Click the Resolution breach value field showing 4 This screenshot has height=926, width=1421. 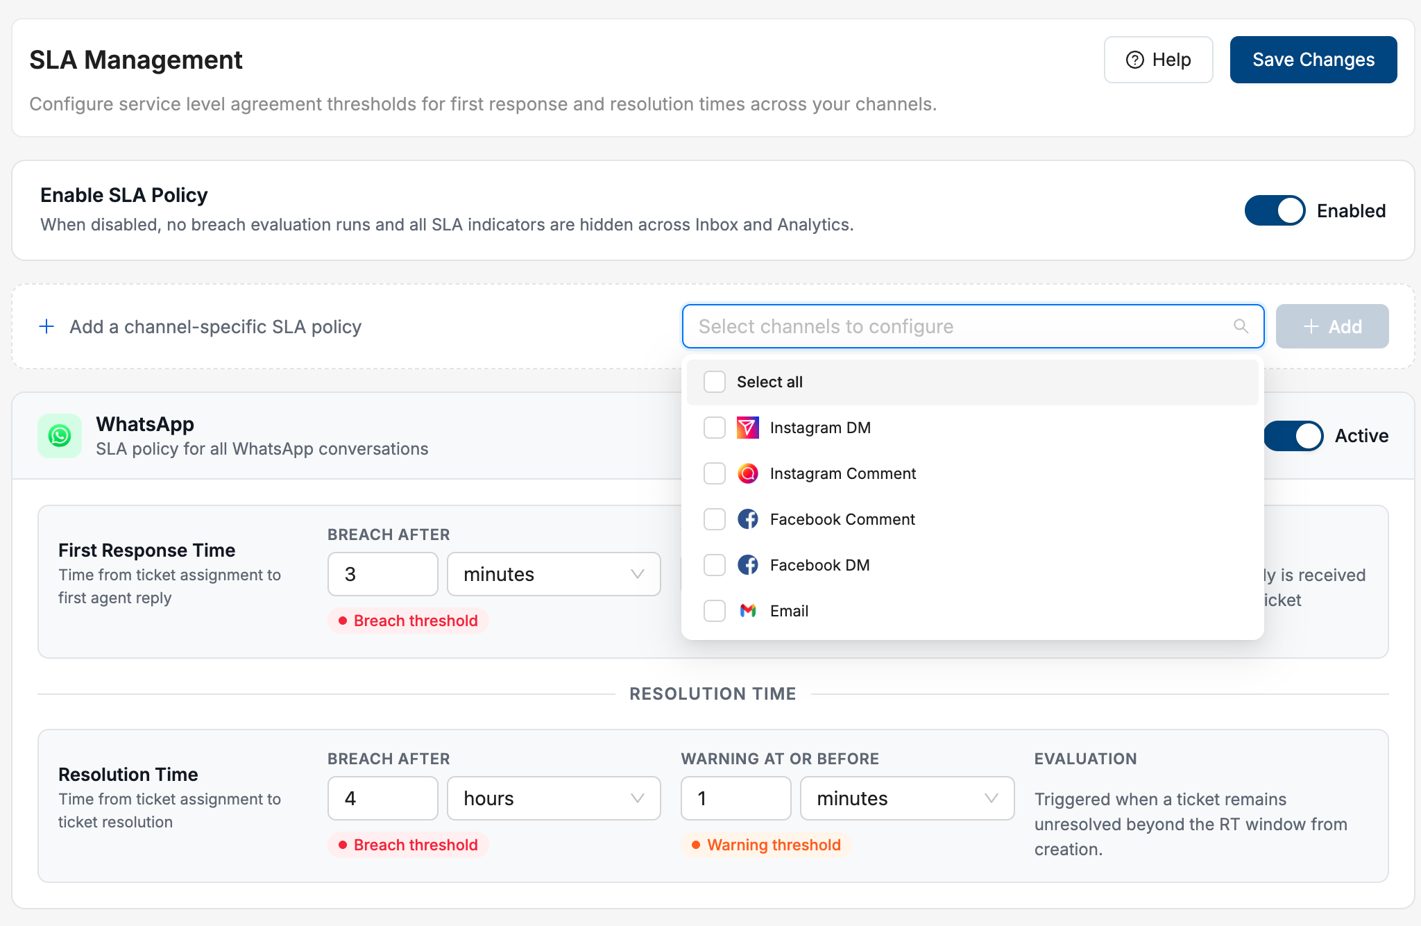pyautogui.click(x=383, y=798)
